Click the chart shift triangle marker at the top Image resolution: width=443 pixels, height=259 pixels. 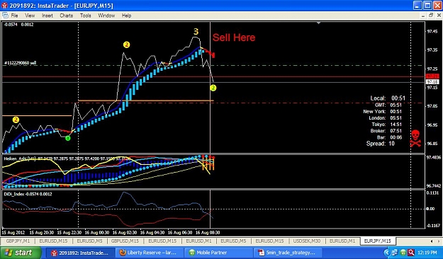click(319, 23)
